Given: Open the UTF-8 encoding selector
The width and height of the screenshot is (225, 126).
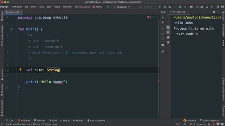Looking at the screenshot, I should pyautogui.click(x=192, y=124).
